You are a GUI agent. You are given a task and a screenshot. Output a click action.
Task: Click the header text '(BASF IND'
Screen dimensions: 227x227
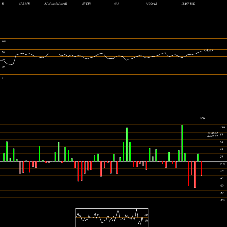pos(188,4)
